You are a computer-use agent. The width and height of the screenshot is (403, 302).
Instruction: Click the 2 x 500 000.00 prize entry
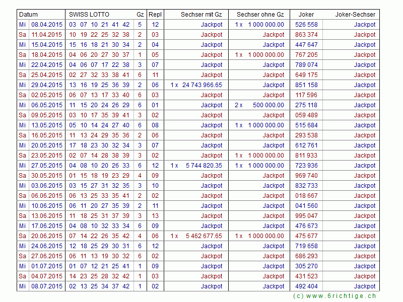[259, 105]
